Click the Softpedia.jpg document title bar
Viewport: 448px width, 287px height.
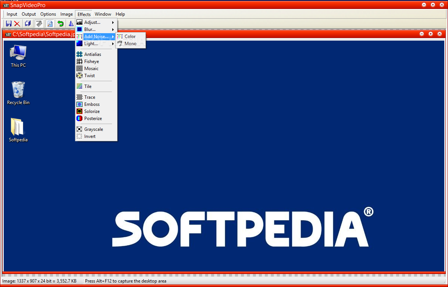224,34
